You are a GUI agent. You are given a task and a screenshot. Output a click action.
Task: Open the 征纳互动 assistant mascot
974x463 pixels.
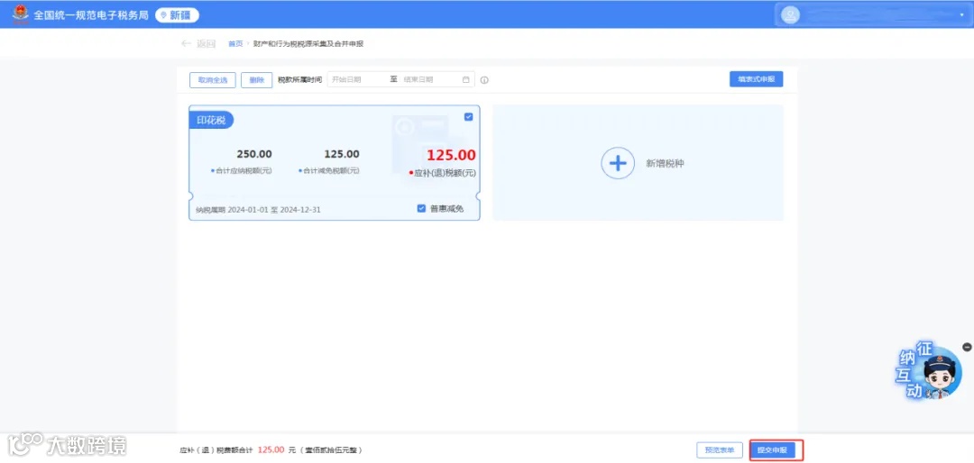928,370
